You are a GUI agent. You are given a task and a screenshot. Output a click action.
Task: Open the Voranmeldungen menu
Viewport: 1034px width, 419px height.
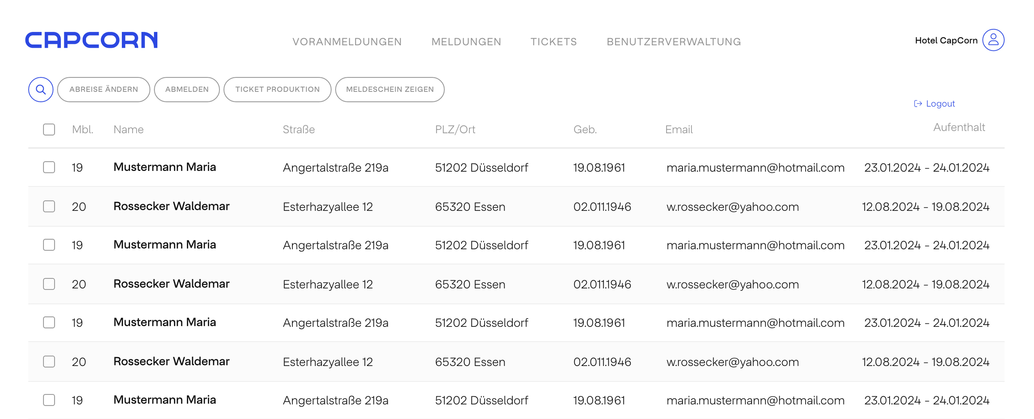pos(347,42)
